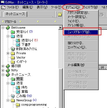Click the 掲示版 account icon

click(8, 66)
